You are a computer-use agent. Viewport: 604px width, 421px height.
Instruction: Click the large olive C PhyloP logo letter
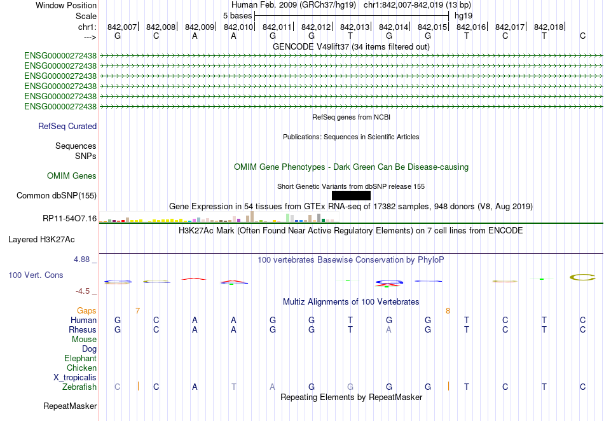point(582,277)
